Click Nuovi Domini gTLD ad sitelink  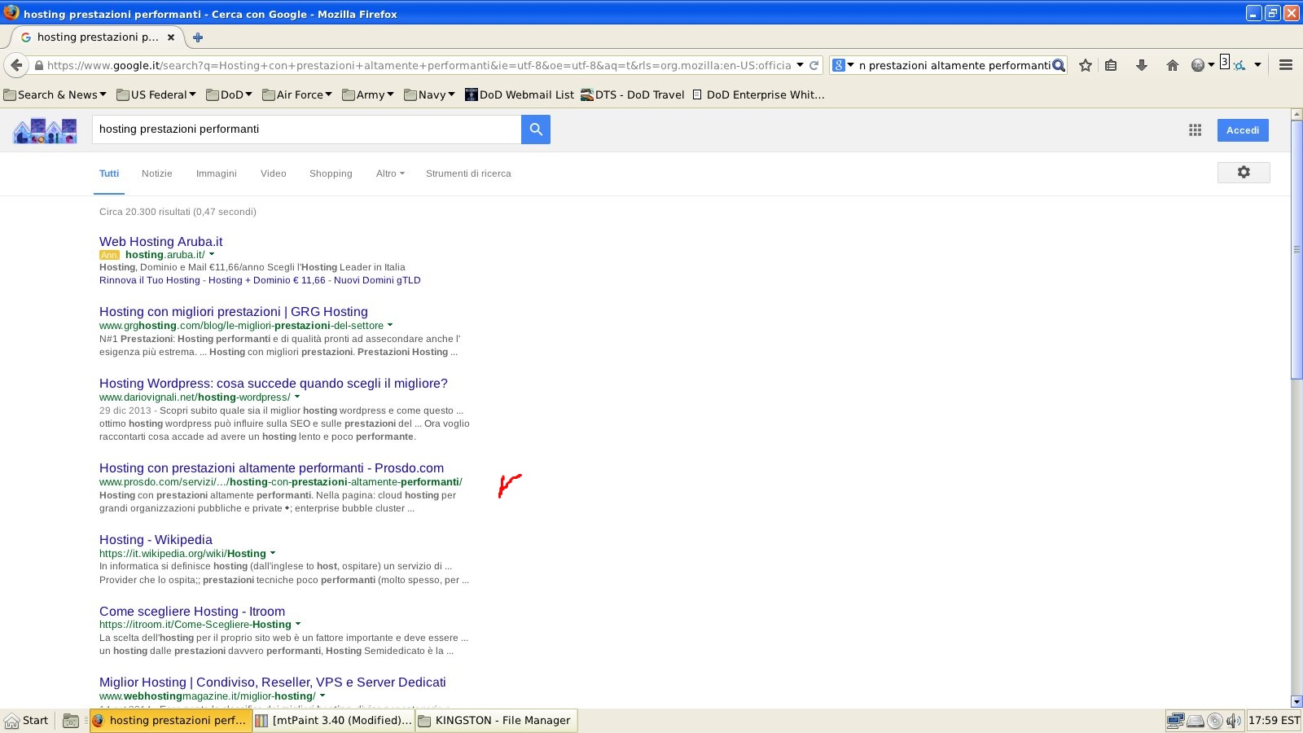tap(377, 280)
